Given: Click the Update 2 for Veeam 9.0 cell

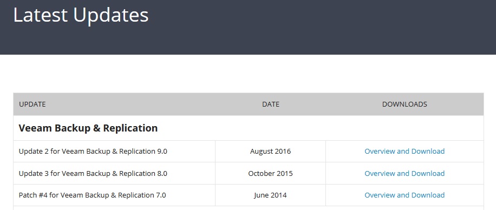Looking at the screenshot, I should pyautogui.click(x=114, y=152).
